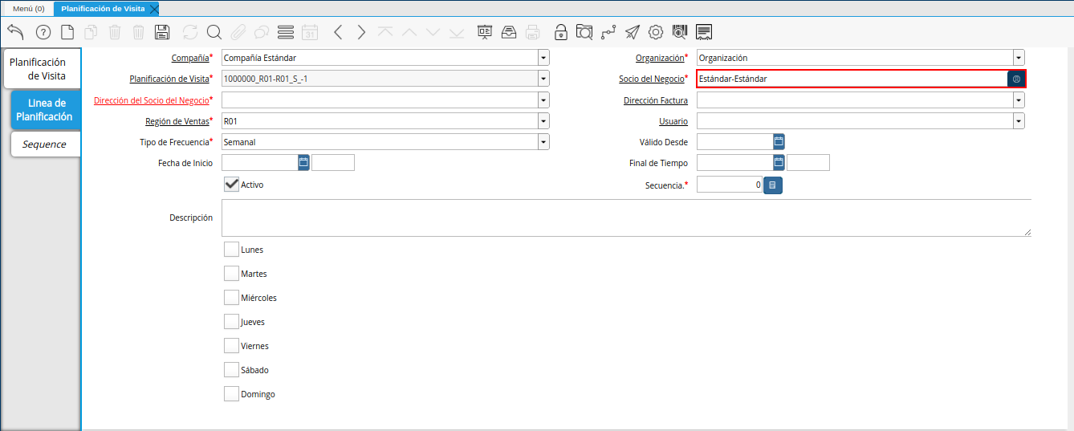Expand the Organización dropdown arrow

[x=1019, y=58]
